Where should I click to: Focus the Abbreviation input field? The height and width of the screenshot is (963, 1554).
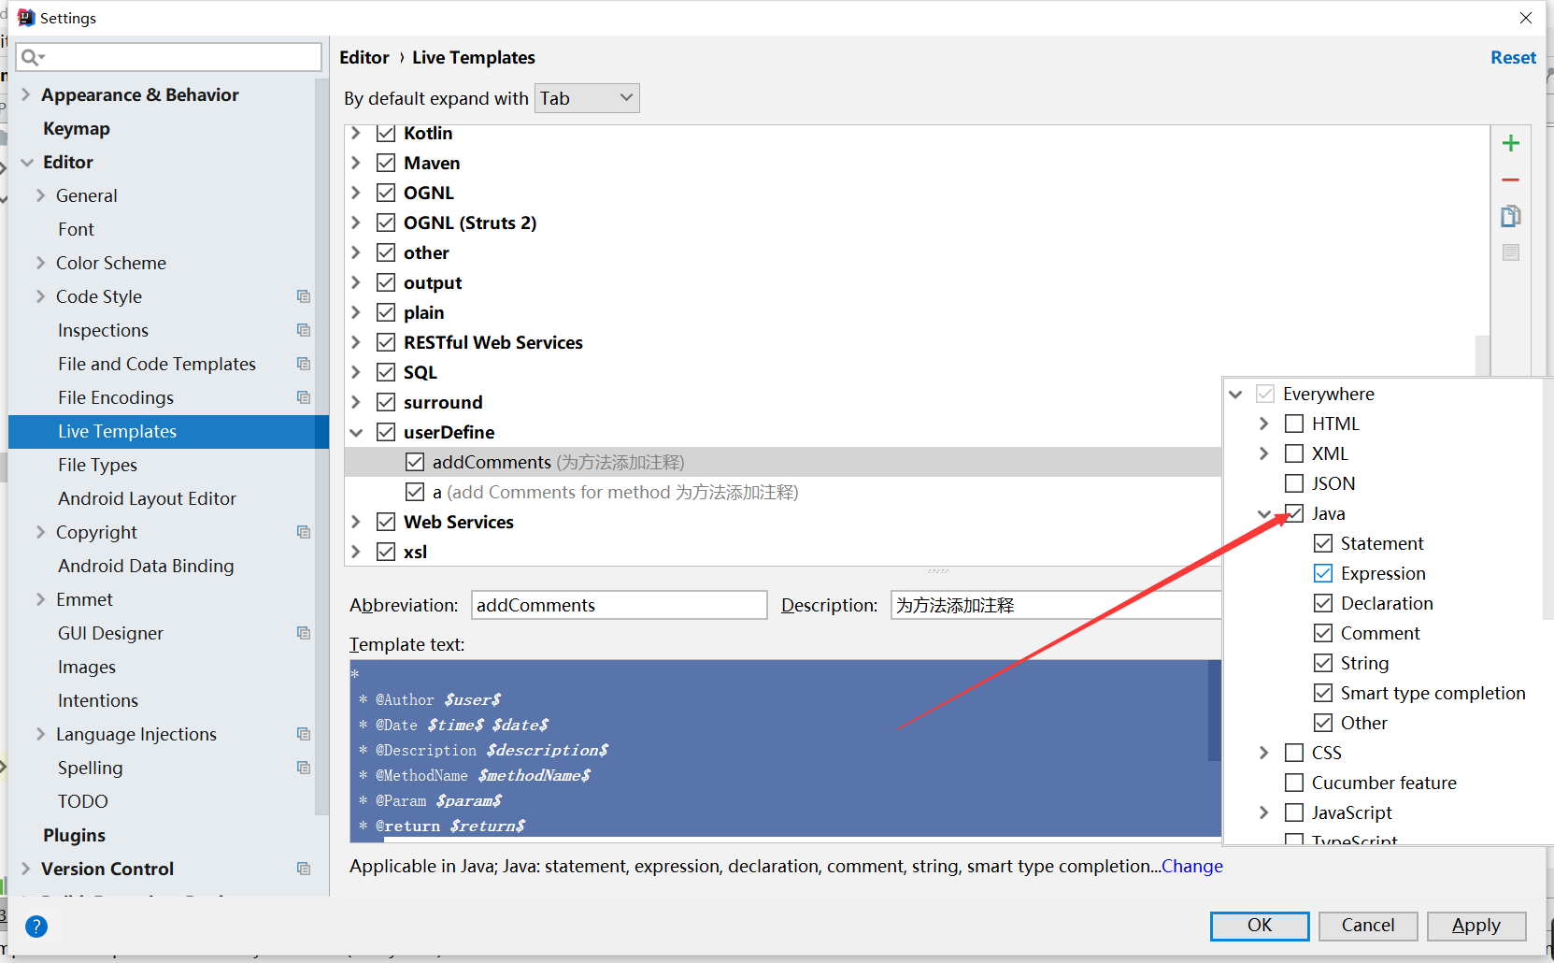620,605
